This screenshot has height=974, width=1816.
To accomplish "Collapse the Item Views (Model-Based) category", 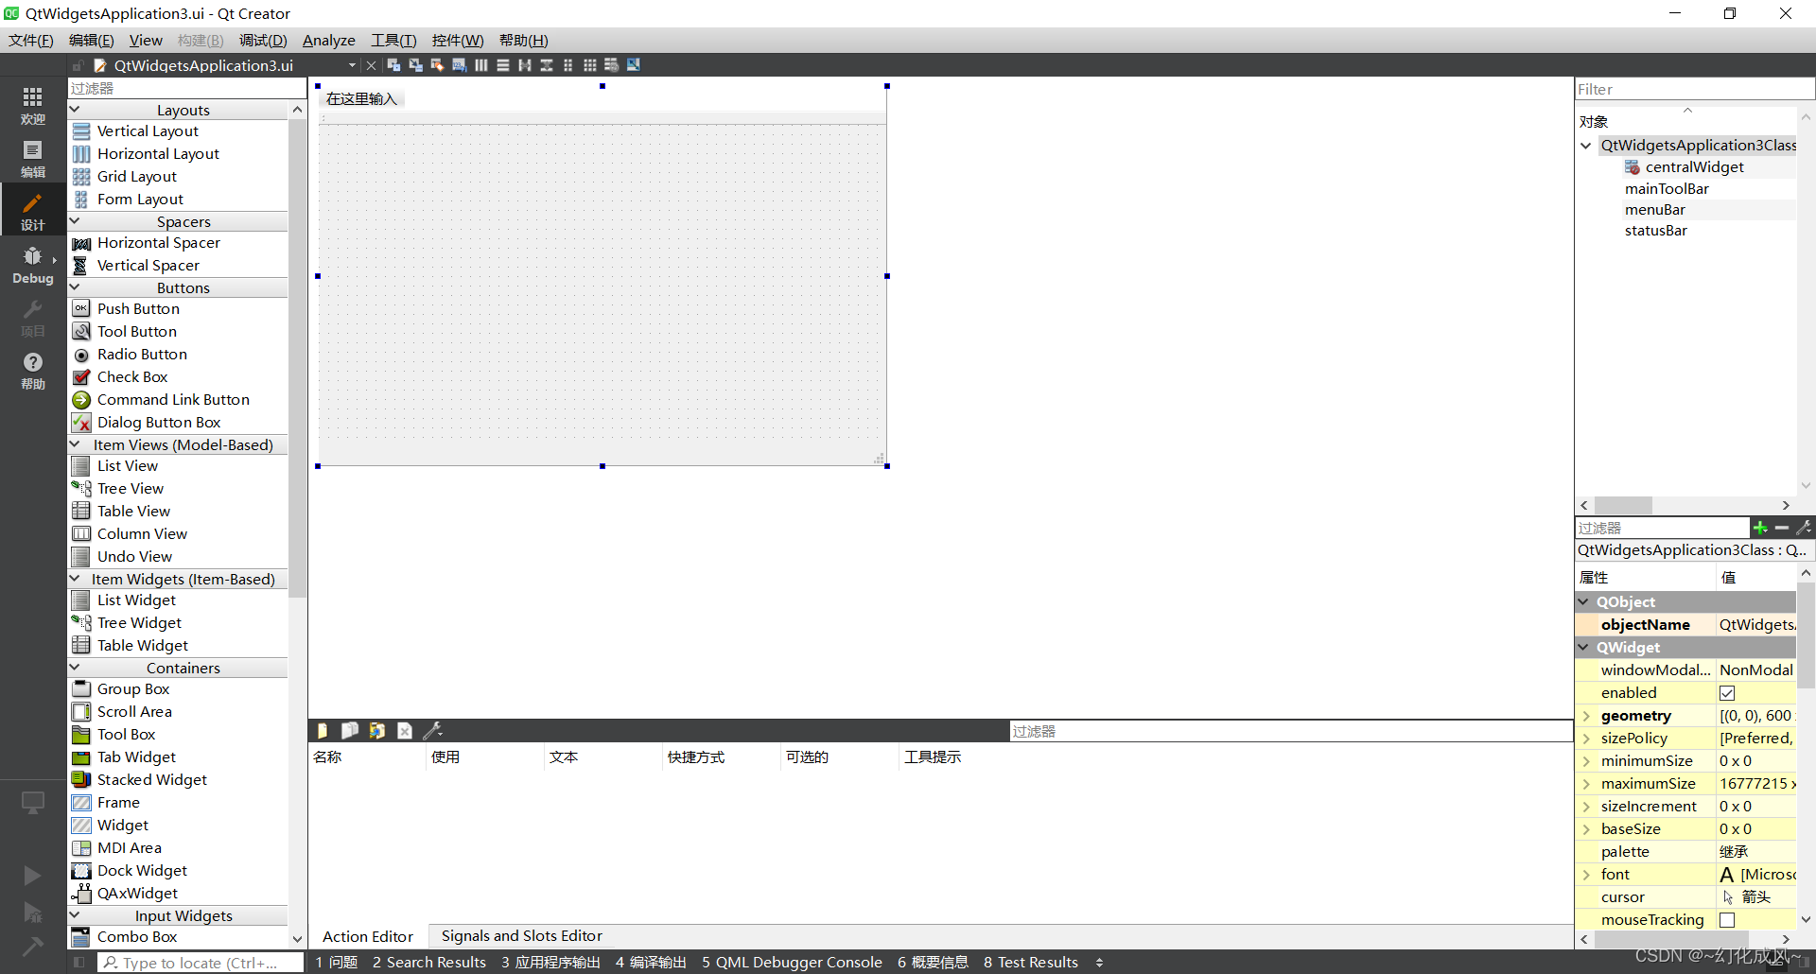I will (x=75, y=444).
